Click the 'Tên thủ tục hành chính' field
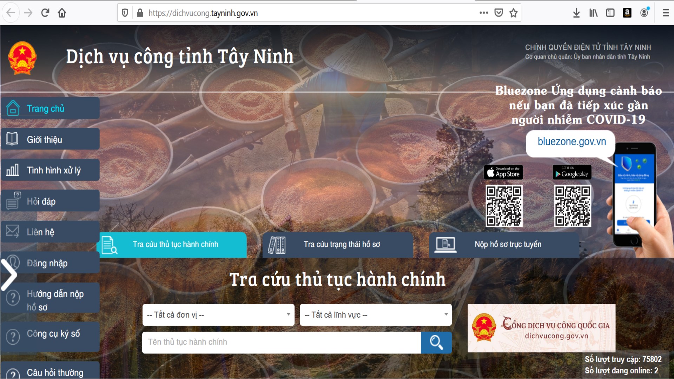The width and height of the screenshot is (674, 379). tap(281, 342)
